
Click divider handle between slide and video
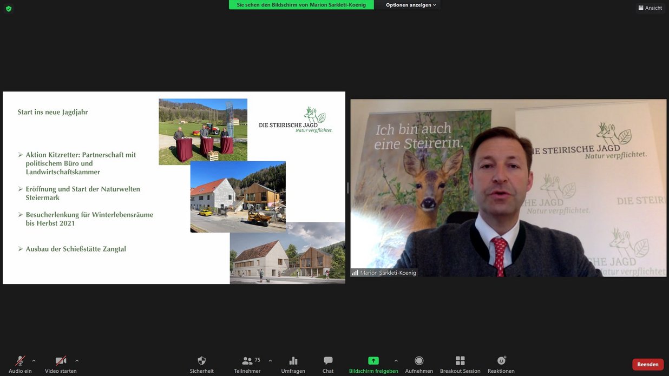click(x=347, y=188)
